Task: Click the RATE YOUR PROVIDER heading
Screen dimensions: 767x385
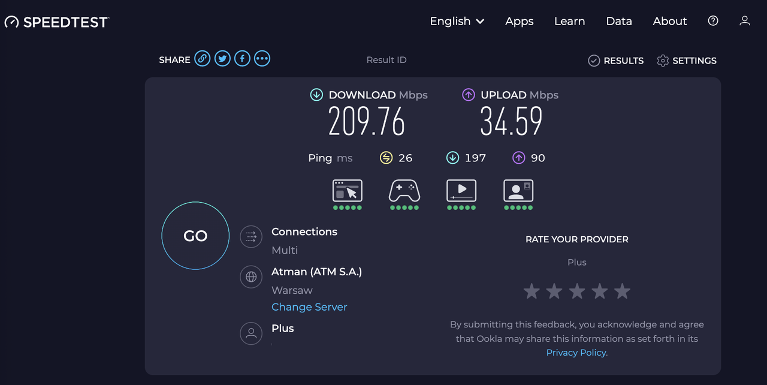Action: pyautogui.click(x=577, y=239)
